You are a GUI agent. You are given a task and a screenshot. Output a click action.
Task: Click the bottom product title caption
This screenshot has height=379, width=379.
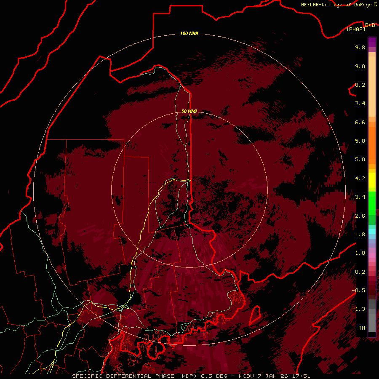click(x=191, y=376)
